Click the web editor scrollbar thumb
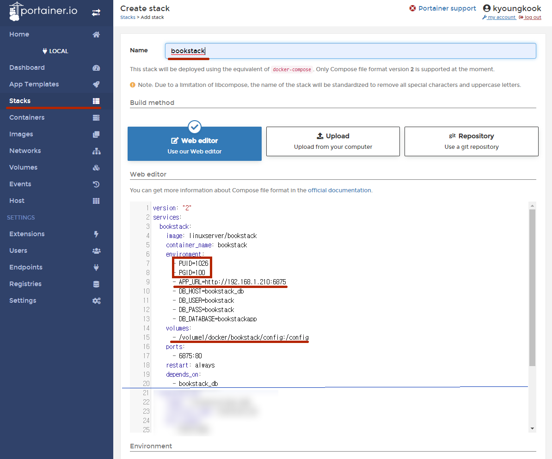 tap(532, 288)
